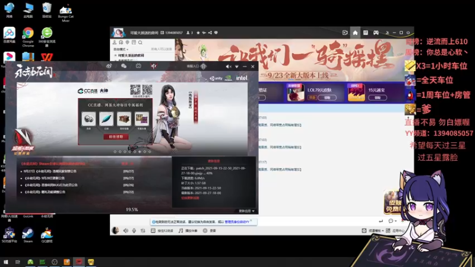475x267 pixels.
Task: Open the LOL skin promo thumbnail
Action: coord(296,93)
